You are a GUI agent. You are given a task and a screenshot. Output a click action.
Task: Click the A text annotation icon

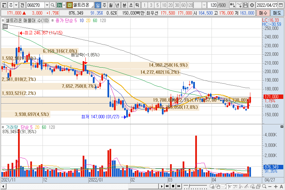click(281, 186)
